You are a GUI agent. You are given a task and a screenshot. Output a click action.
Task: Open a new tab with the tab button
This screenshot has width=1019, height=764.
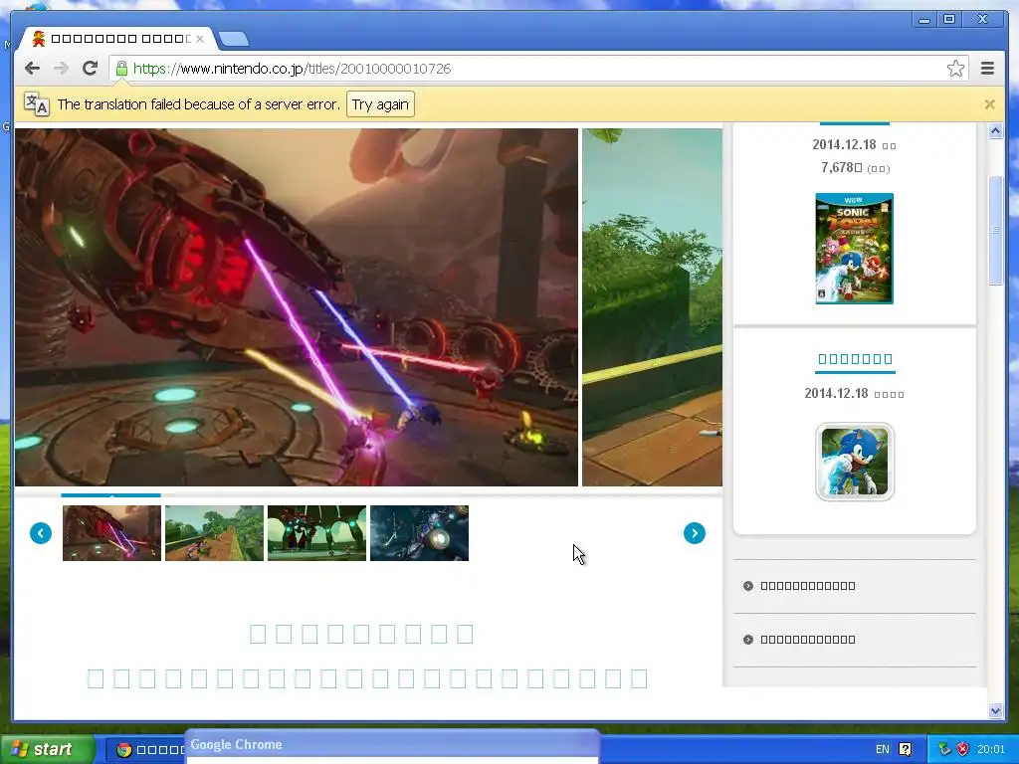tap(233, 39)
